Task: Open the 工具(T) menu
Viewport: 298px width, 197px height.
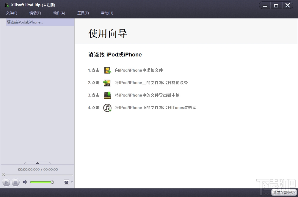Action: coord(83,13)
